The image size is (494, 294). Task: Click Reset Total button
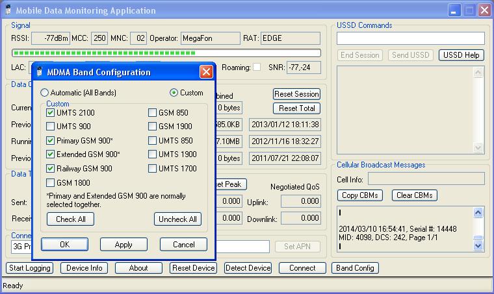pyautogui.click(x=297, y=108)
